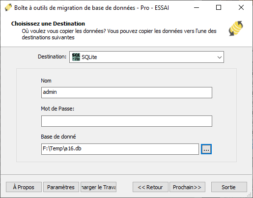This screenshot has width=253, height=198.
Task: Focus the Nom input field
Action: (127, 92)
